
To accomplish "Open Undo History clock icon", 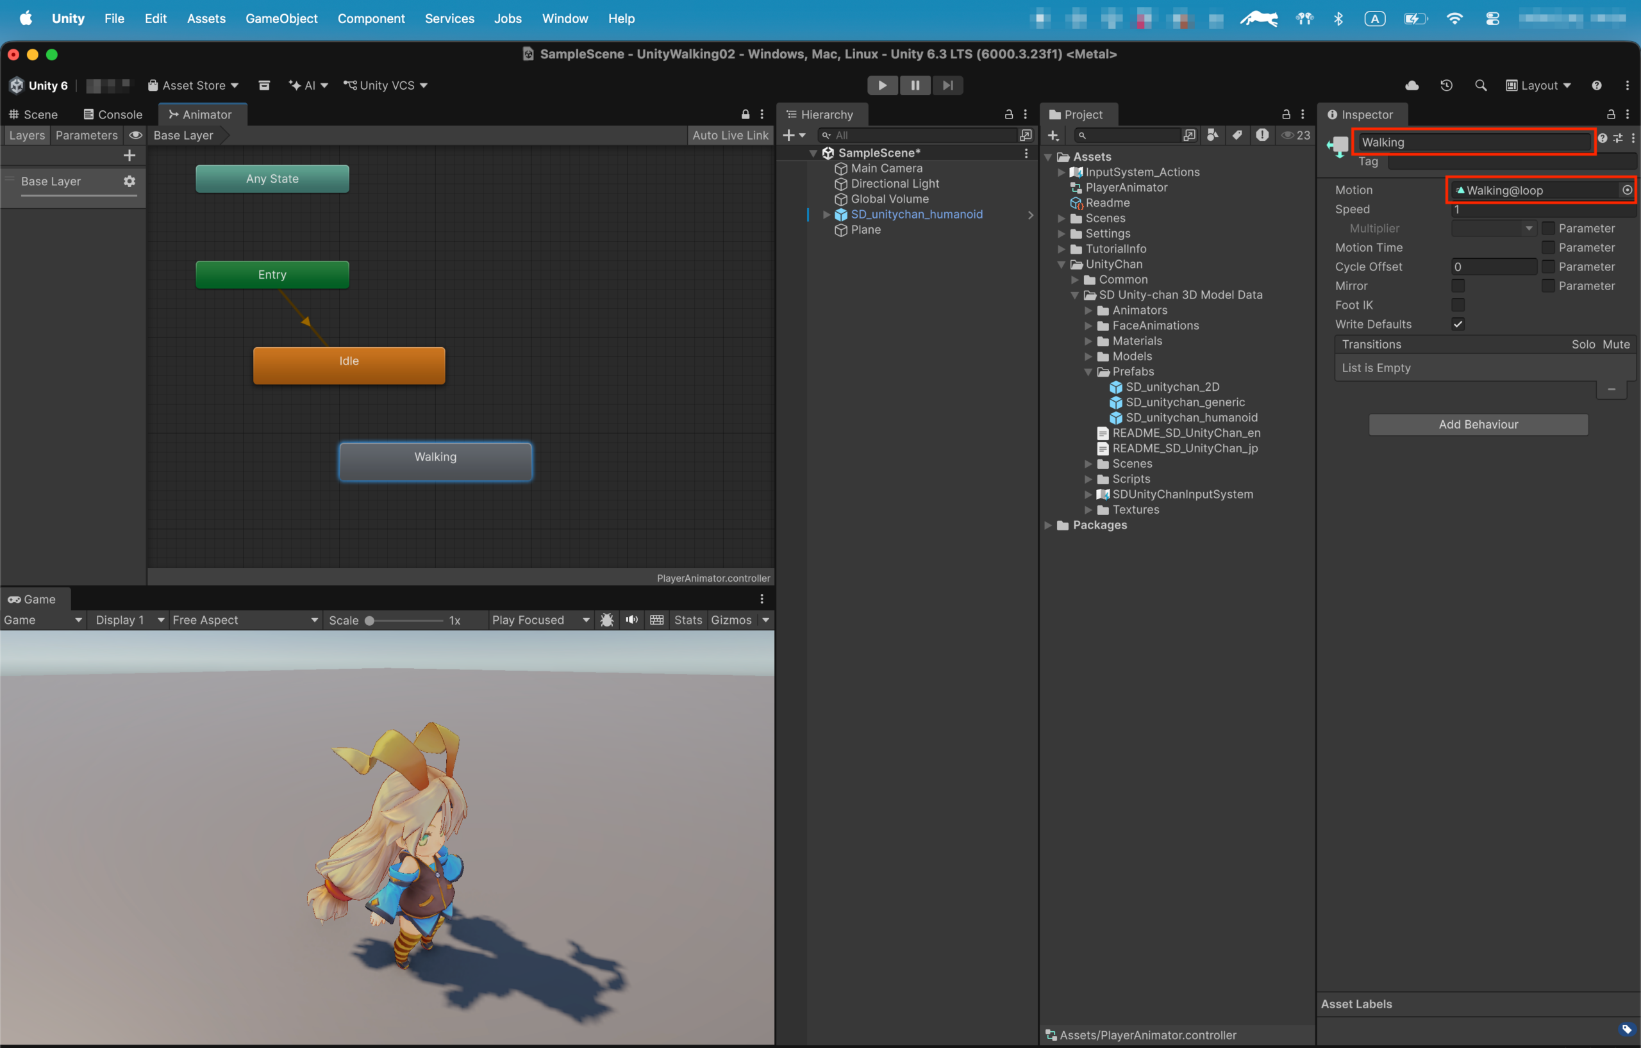I will (x=1446, y=85).
